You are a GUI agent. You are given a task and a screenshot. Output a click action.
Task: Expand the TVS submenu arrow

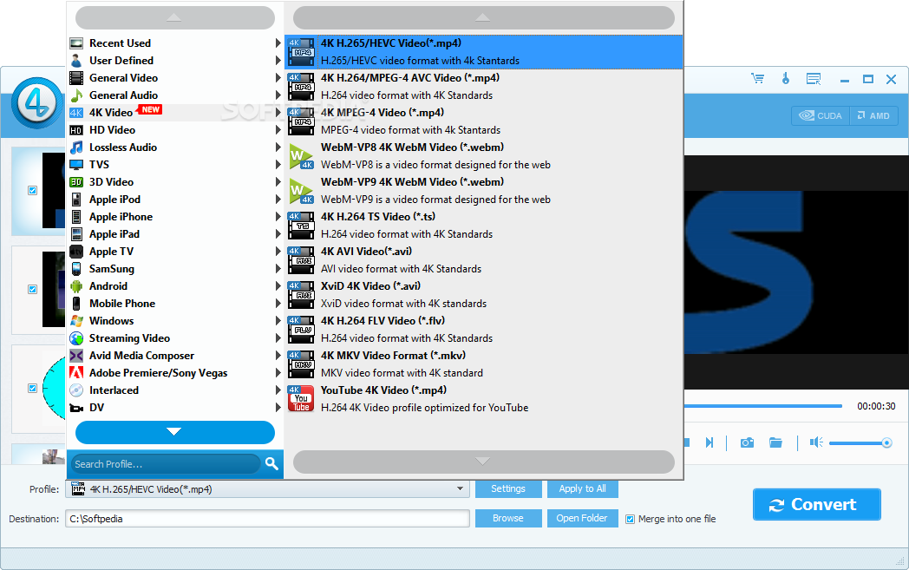coord(278,165)
